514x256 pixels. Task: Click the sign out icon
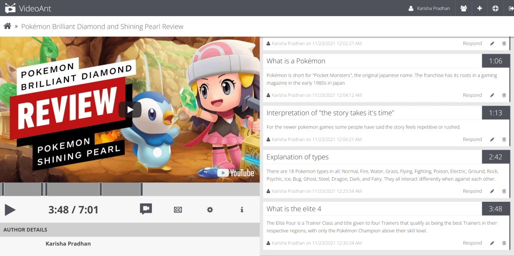coord(510,8)
